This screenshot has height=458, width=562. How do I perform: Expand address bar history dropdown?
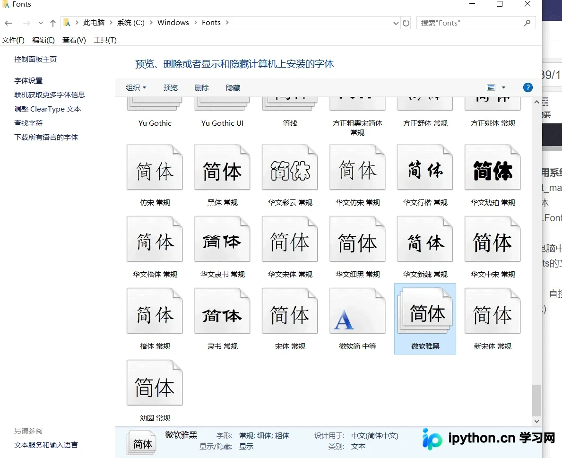[396, 23]
